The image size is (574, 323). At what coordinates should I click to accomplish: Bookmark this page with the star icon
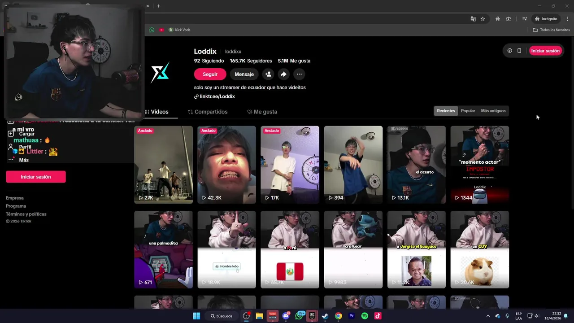[483, 19]
